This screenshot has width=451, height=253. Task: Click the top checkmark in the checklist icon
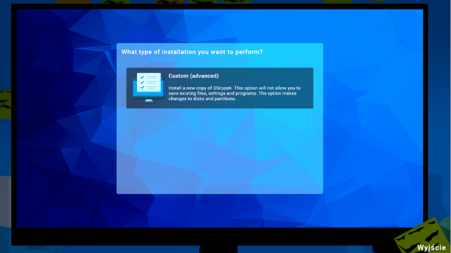(143, 77)
